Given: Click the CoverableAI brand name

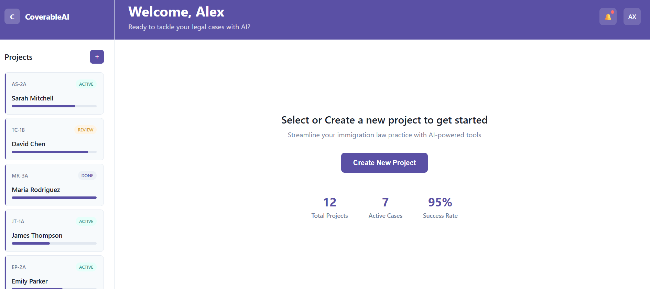Looking at the screenshot, I should tap(47, 17).
